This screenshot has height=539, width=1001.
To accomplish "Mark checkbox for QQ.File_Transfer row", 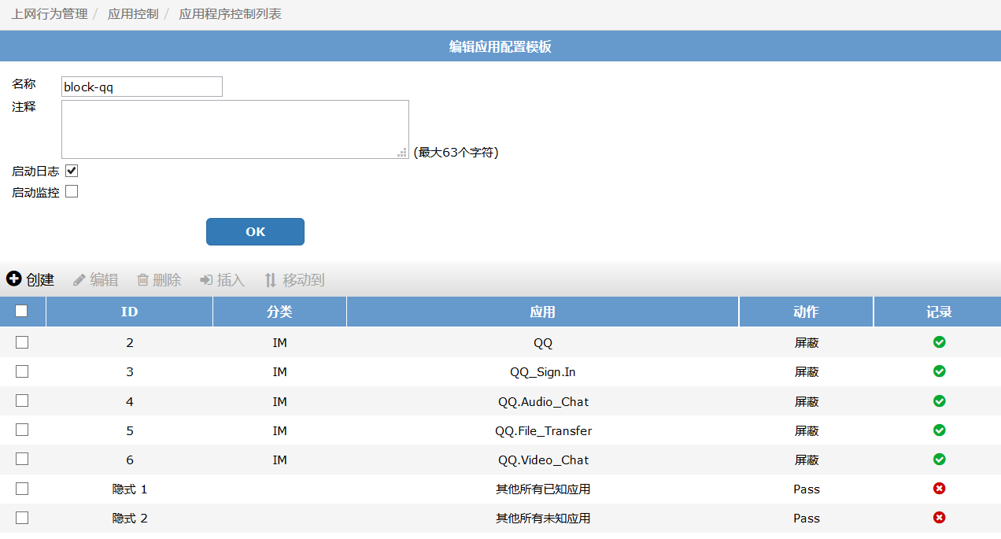I will point(22,430).
